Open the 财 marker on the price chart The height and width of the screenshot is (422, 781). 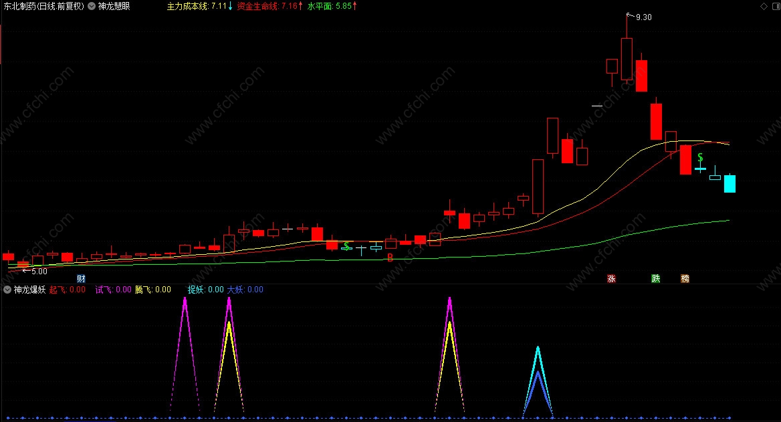click(x=81, y=278)
